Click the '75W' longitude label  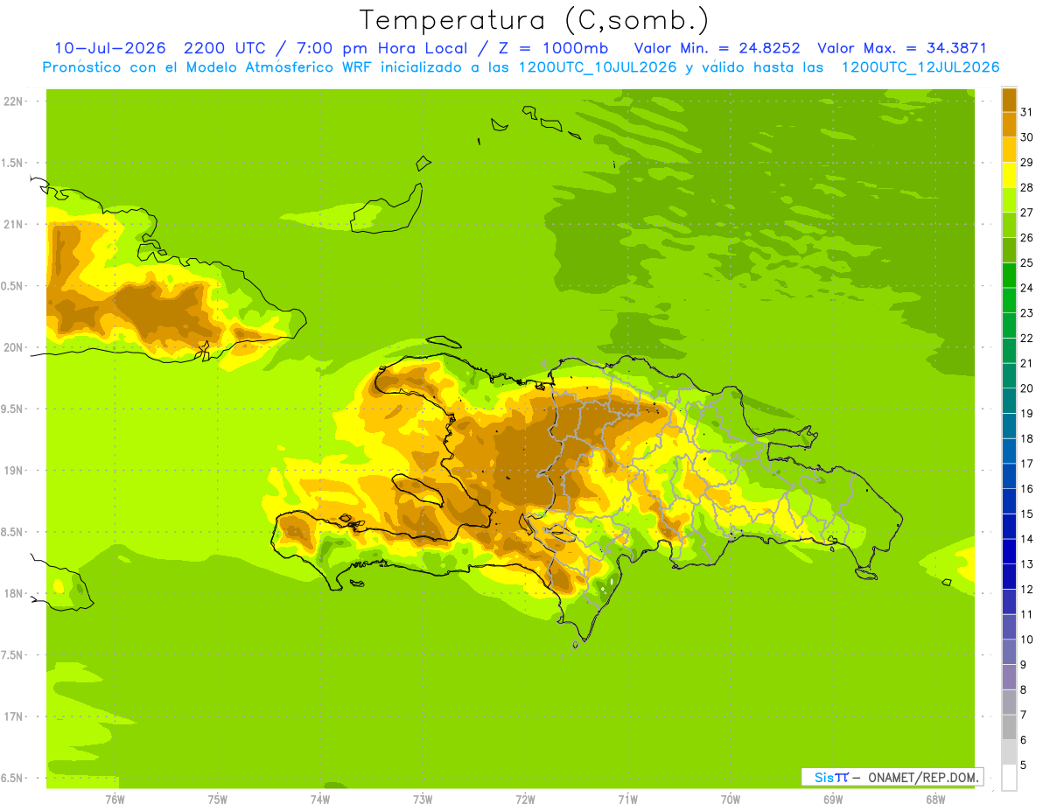[x=217, y=799]
